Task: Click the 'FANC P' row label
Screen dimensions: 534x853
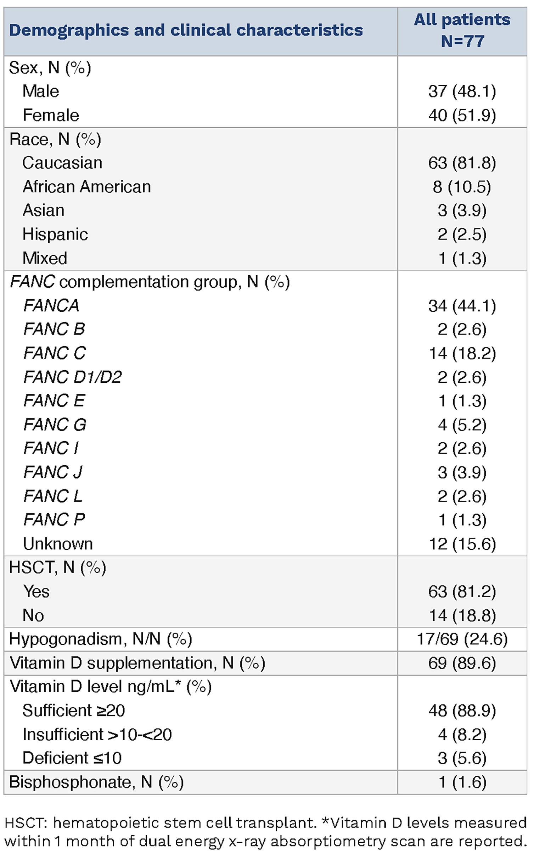Action: pos(54,520)
